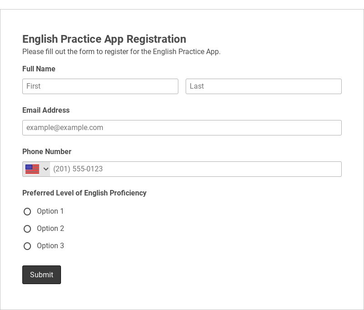The image size is (364, 310).
Task: Select the Option 2 radio button
Action: (x=27, y=229)
